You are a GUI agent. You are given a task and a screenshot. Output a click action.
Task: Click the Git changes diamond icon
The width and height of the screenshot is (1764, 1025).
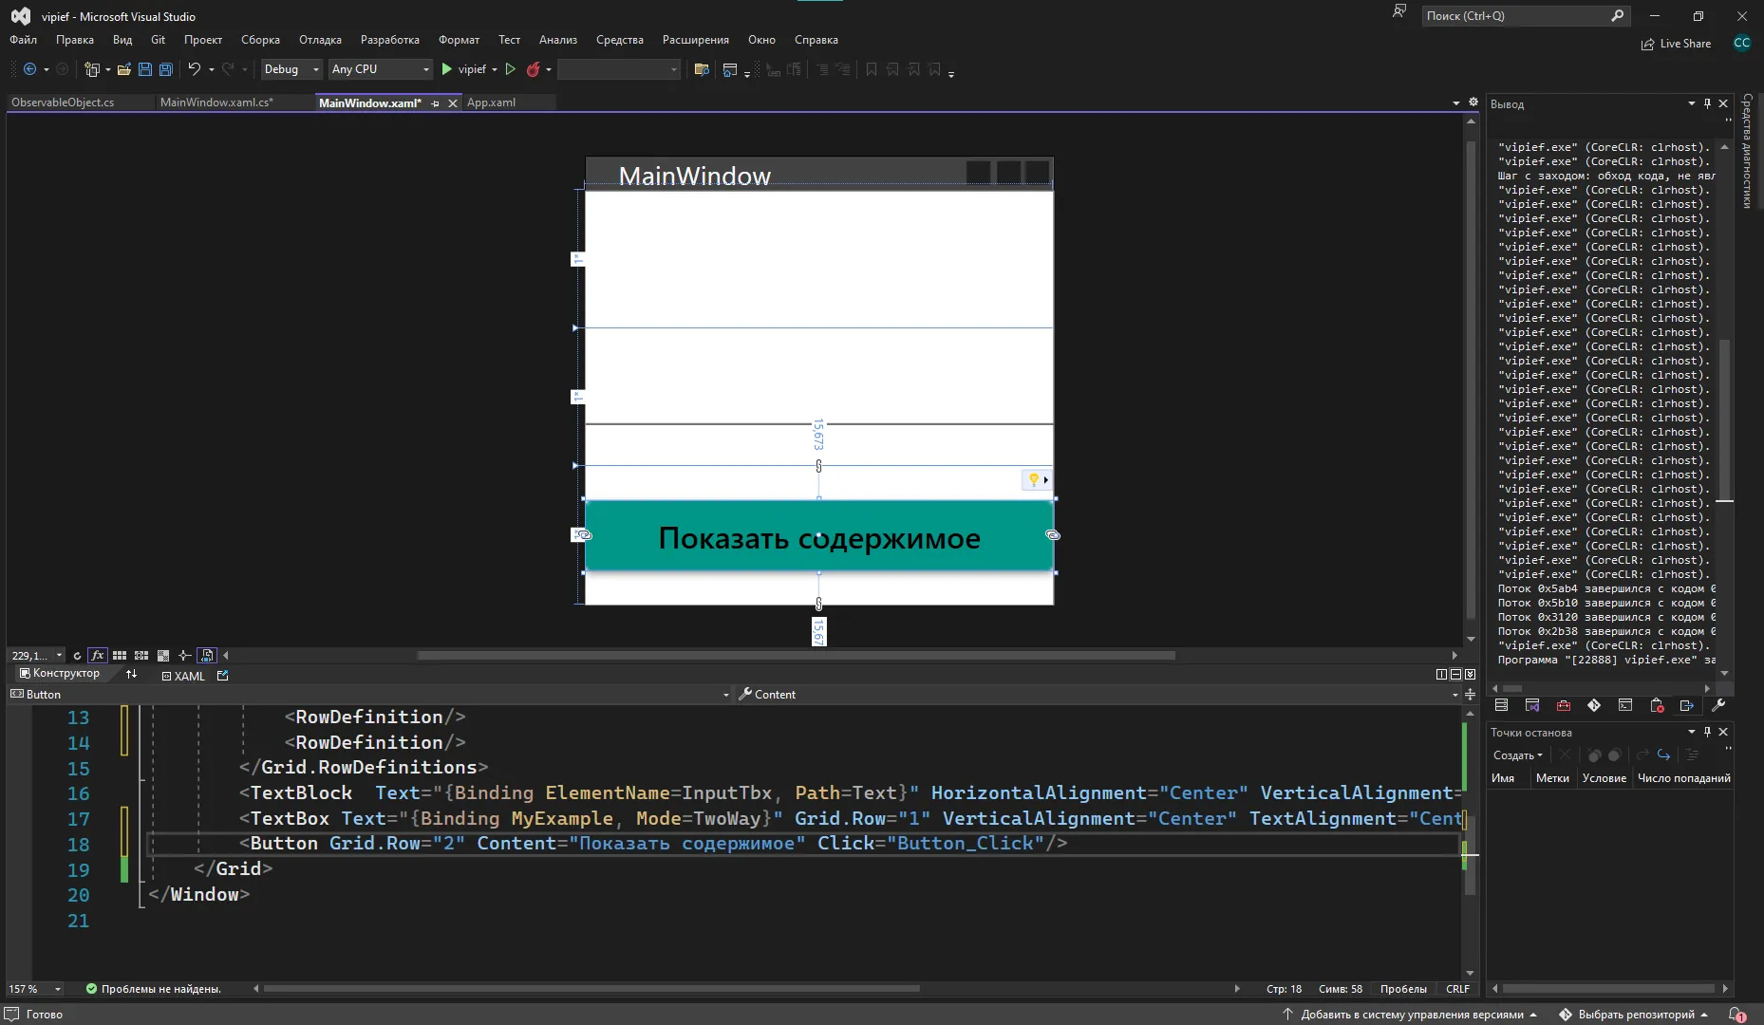click(1594, 705)
